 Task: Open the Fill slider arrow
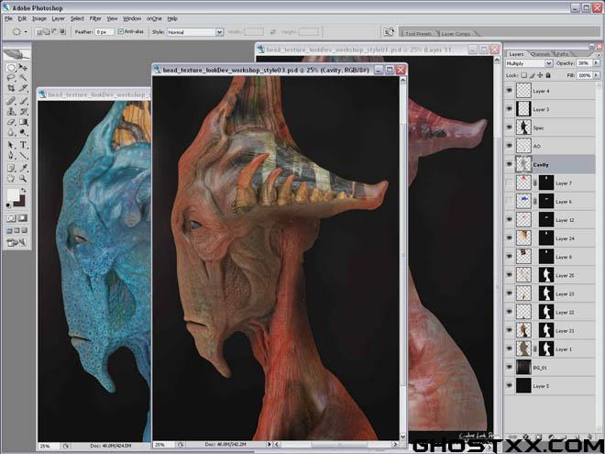click(x=597, y=75)
